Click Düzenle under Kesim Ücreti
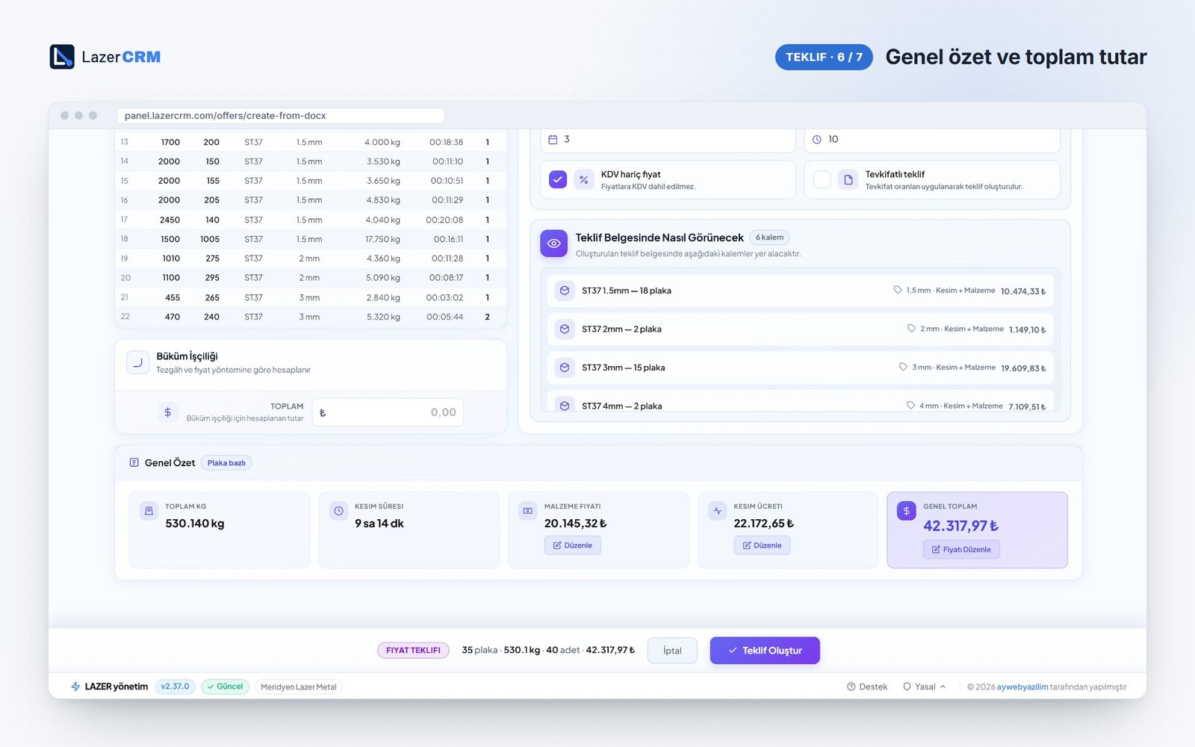The image size is (1195, 747). pos(762,545)
